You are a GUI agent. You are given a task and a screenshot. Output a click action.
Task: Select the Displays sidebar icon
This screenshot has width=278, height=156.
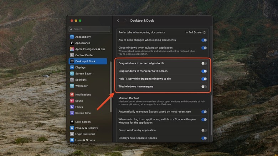point(72,67)
